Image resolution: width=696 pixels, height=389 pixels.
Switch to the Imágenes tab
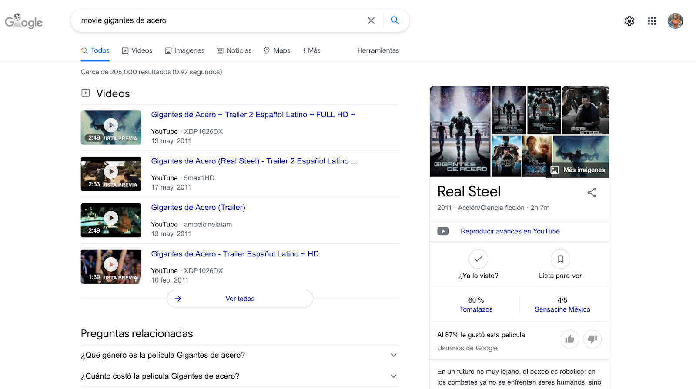184,50
